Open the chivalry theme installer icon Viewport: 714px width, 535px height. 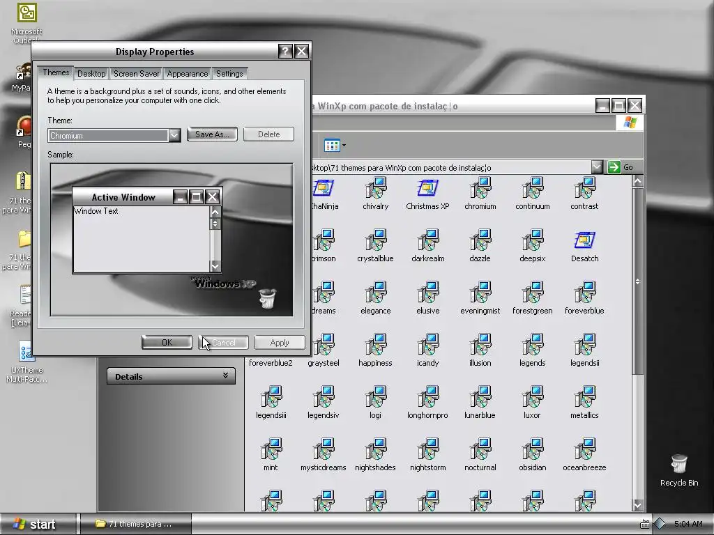376,188
